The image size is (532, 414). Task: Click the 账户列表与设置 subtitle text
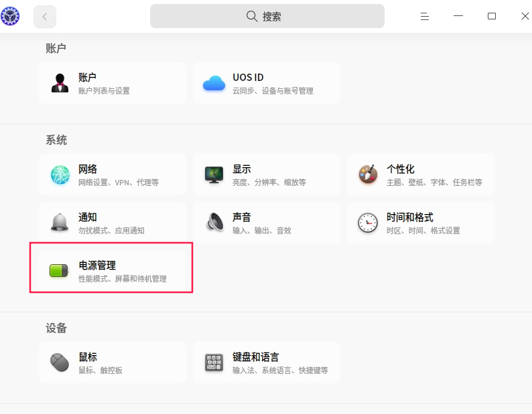pyautogui.click(x=104, y=91)
